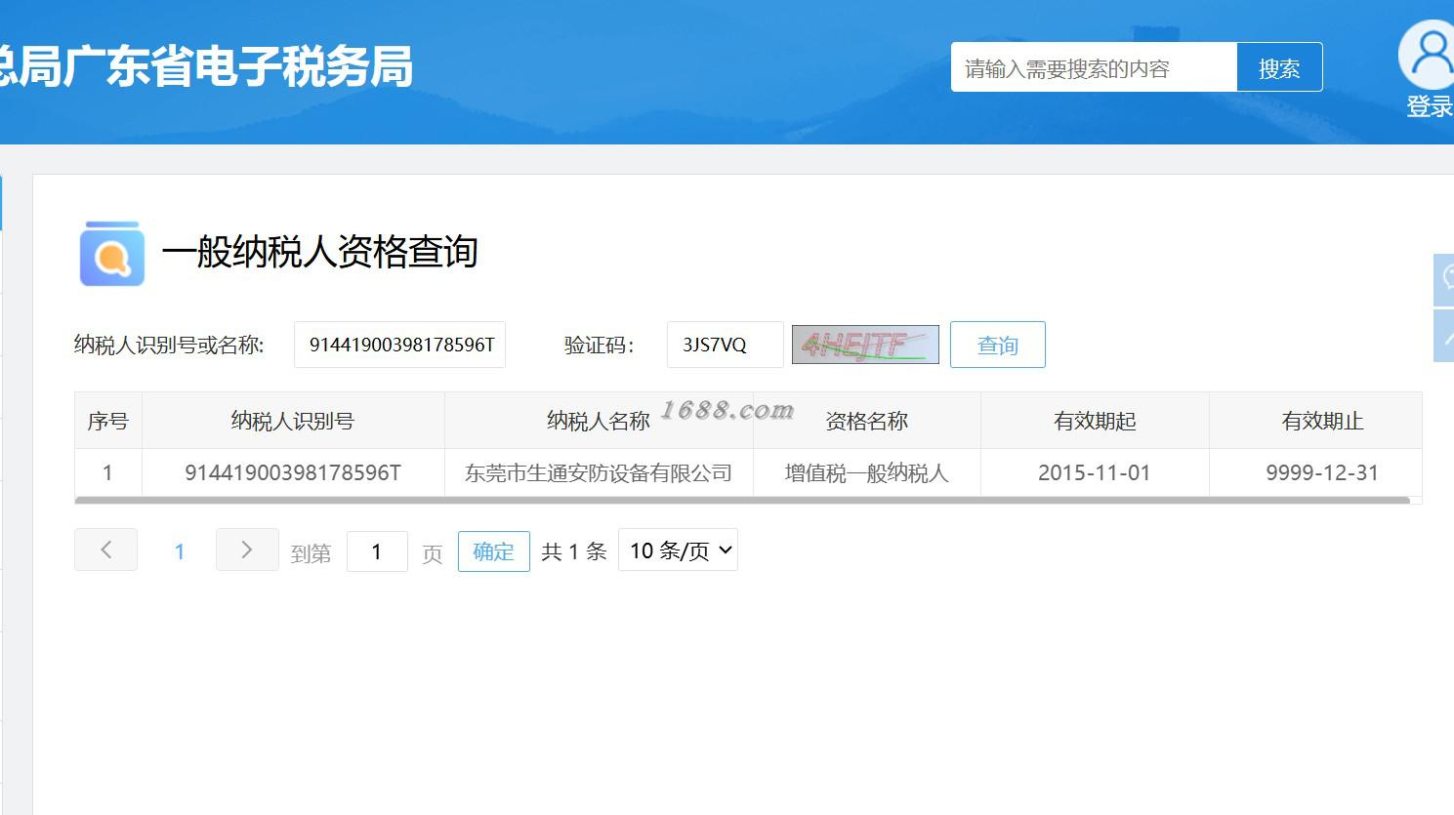Click the 搜索 search button
Viewport: 1454px width, 815px height.
pyautogui.click(x=1279, y=67)
